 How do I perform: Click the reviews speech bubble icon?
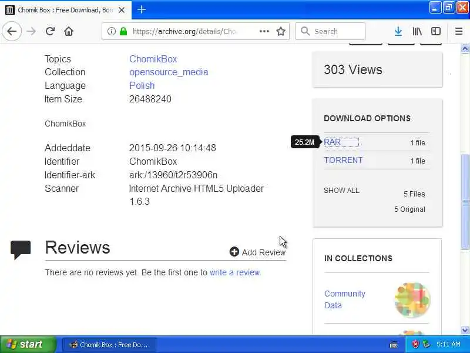[x=21, y=249]
